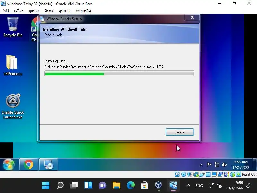Click the guest clock showing 9:58 AM
This screenshot has width=257, height=193.
click(241, 165)
